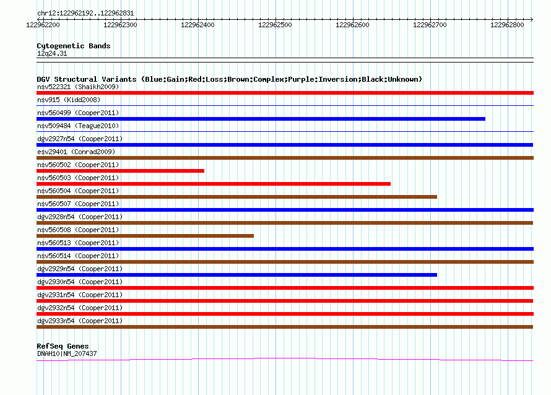Click the dgv2931n54 (Cooper2011) label
551x395 pixels.
tap(80, 295)
